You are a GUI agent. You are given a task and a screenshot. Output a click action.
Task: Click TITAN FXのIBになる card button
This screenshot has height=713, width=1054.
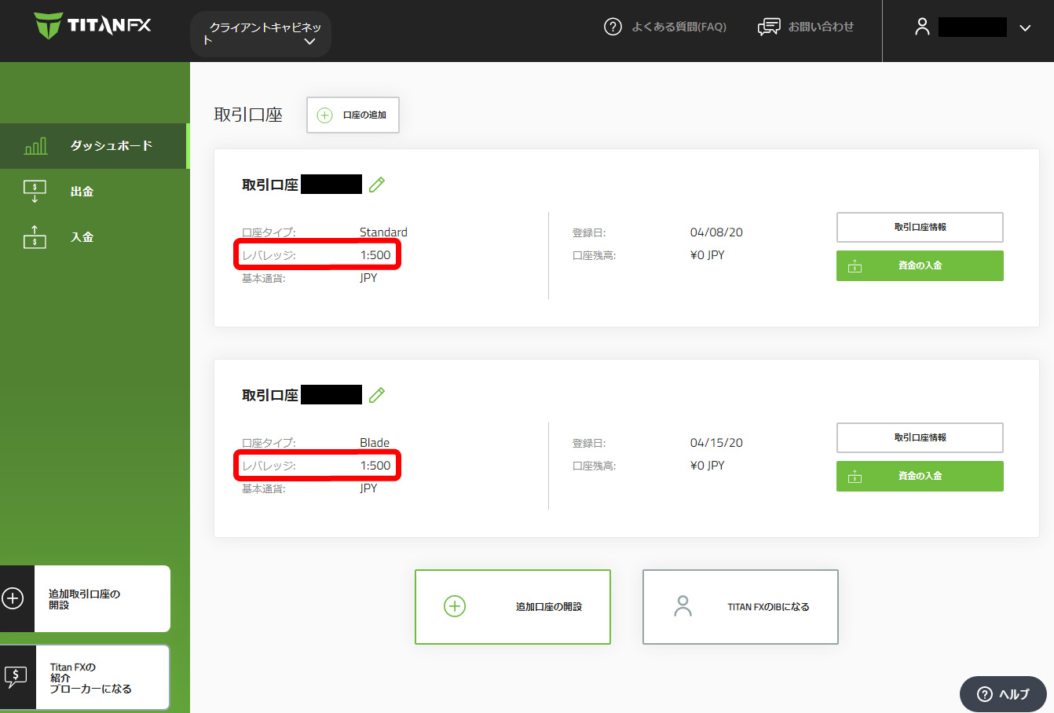tap(741, 607)
